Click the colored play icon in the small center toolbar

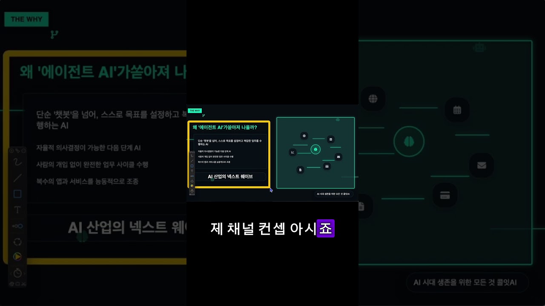(192, 186)
